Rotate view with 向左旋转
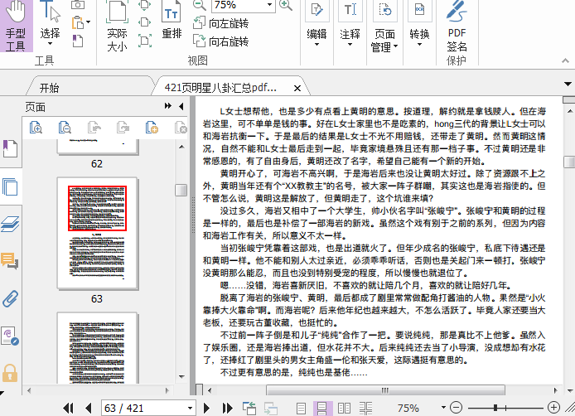This screenshot has height=416, width=575. click(220, 23)
